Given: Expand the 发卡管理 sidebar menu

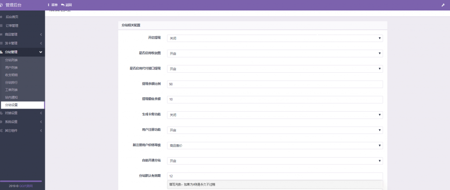Looking at the screenshot, I should (22, 43).
